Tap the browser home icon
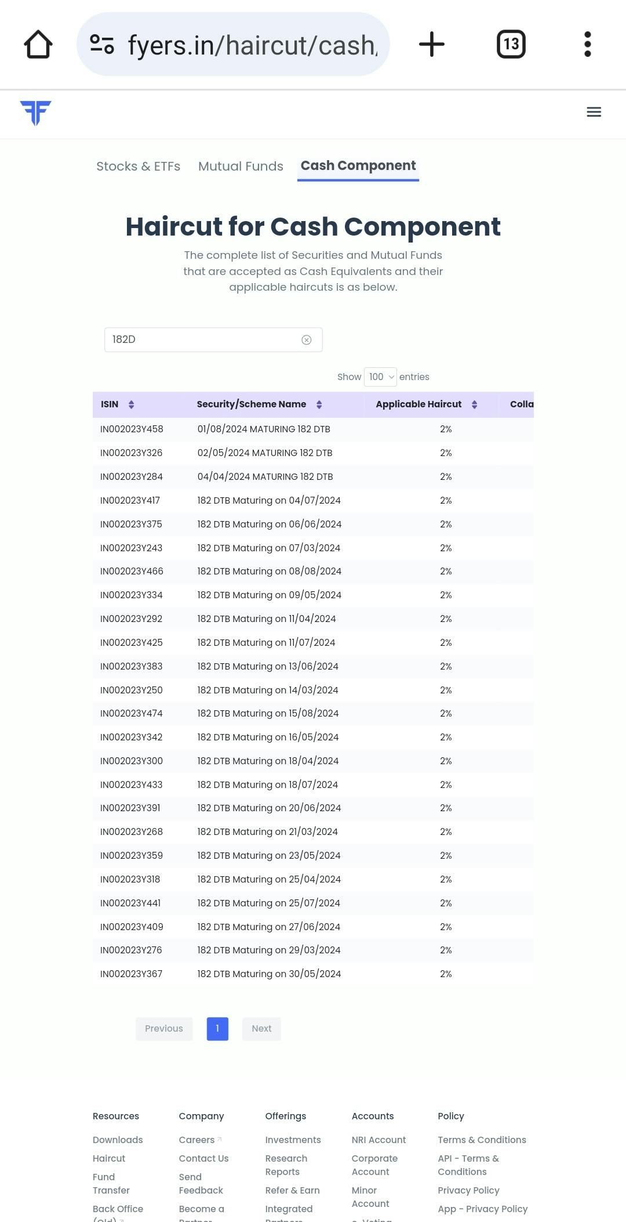Image resolution: width=626 pixels, height=1222 pixels. click(38, 45)
